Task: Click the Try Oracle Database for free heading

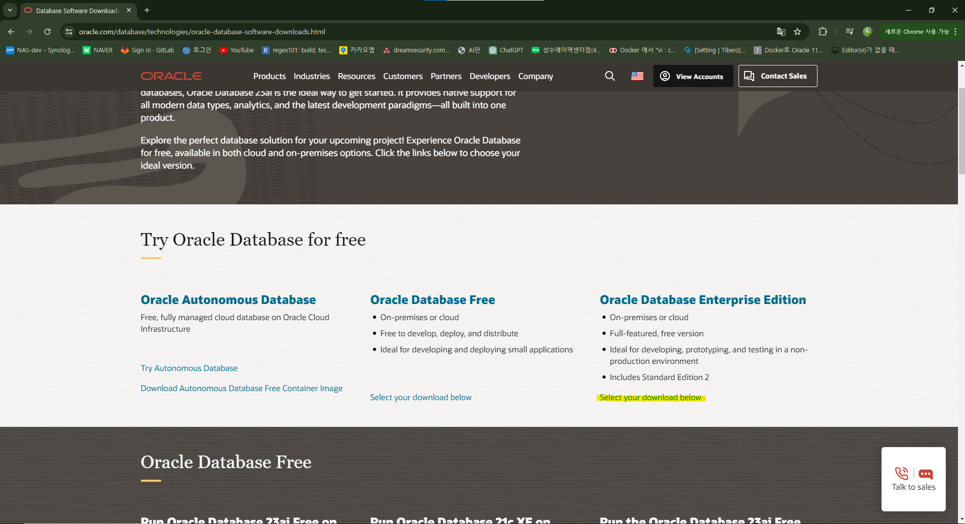Action: tap(253, 240)
